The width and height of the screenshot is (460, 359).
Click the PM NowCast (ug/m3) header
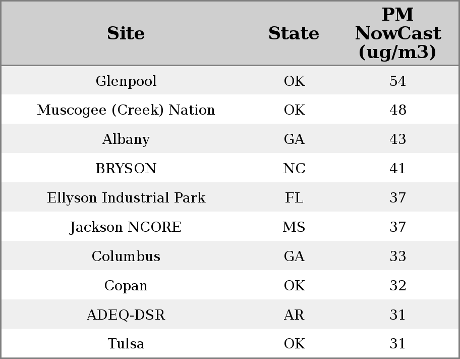point(397,33)
